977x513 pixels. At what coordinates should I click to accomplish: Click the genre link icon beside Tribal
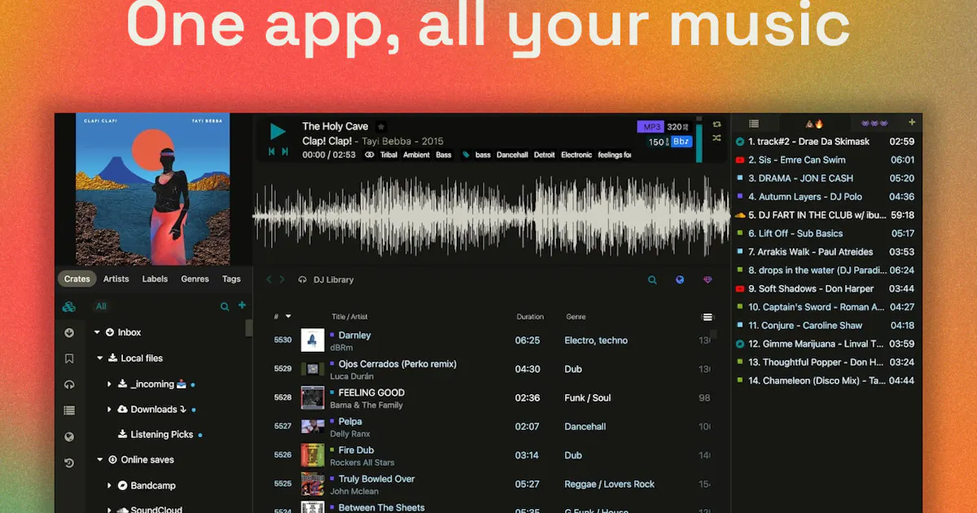point(369,155)
